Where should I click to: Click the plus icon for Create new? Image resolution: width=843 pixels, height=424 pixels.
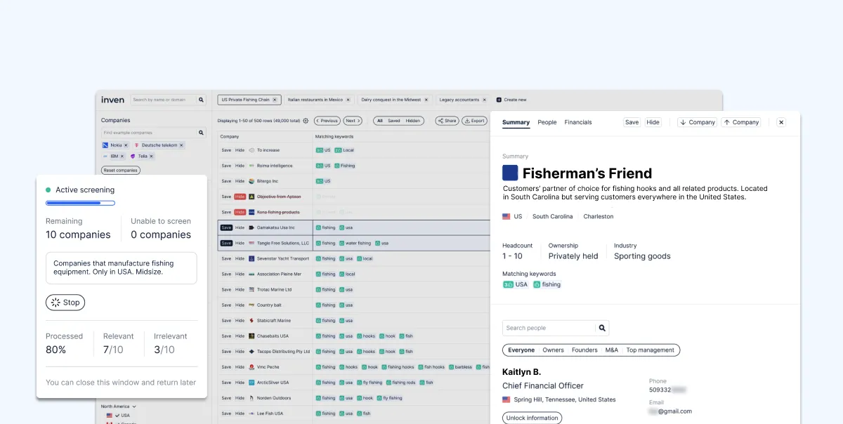point(499,100)
